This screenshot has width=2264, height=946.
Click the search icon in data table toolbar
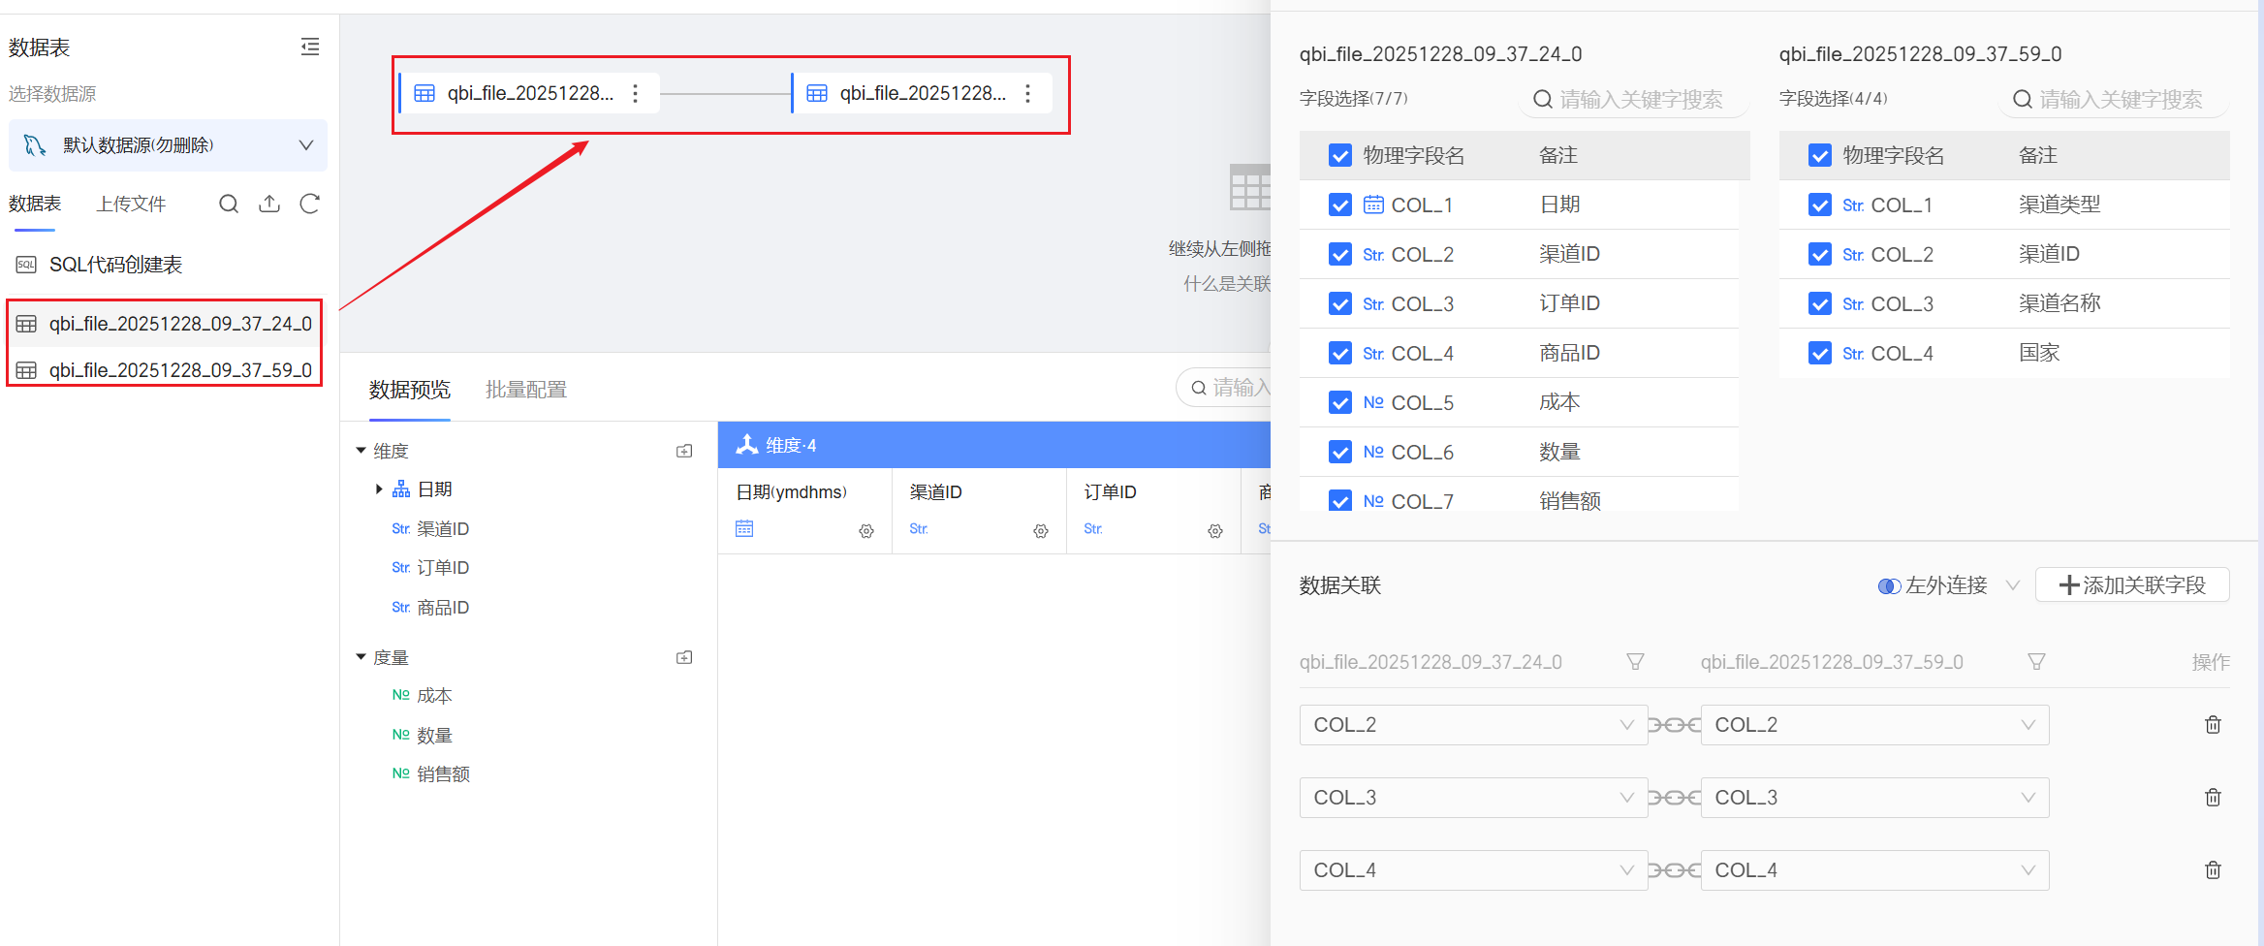coord(229,204)
